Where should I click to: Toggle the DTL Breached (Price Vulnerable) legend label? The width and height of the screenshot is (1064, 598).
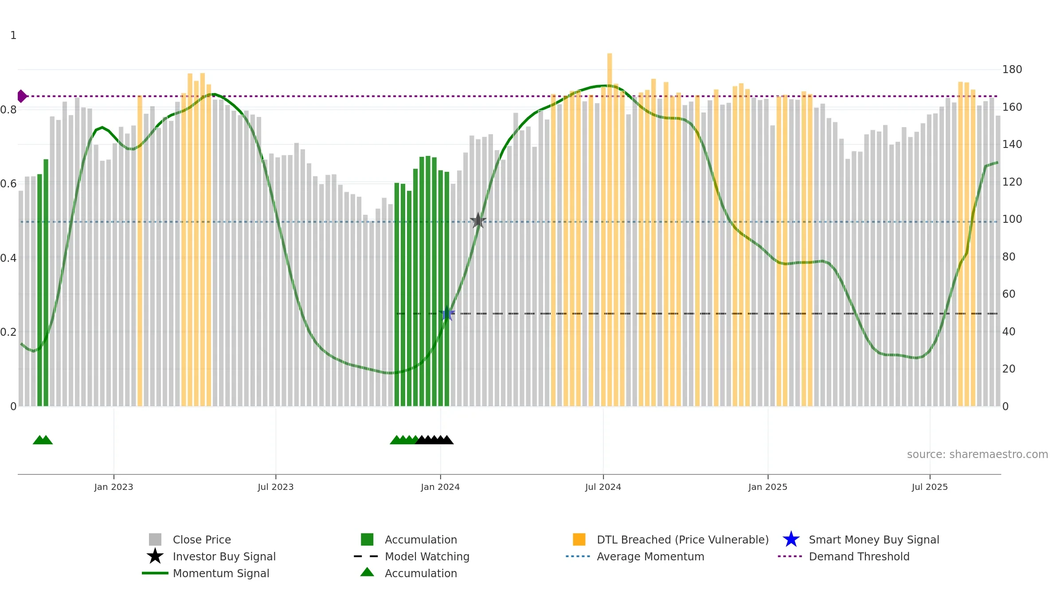tap(682, 540)
